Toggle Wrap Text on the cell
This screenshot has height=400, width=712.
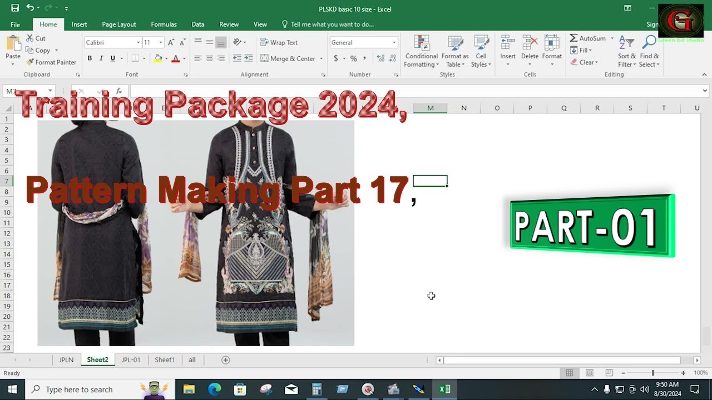click(x=279, y=42)
